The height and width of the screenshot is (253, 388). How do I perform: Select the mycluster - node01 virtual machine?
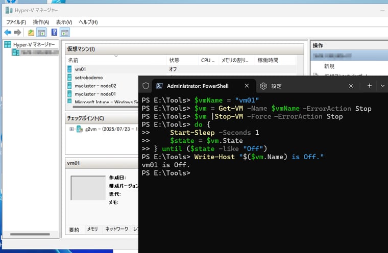pyautogui.click(x=95, y=94)
